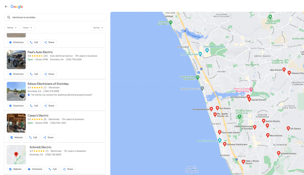Click the LEGOLAND California map marker
Image resolution: width=304 pixels, height=175 pixels.
pyautogui.click(x=207, y=50)
